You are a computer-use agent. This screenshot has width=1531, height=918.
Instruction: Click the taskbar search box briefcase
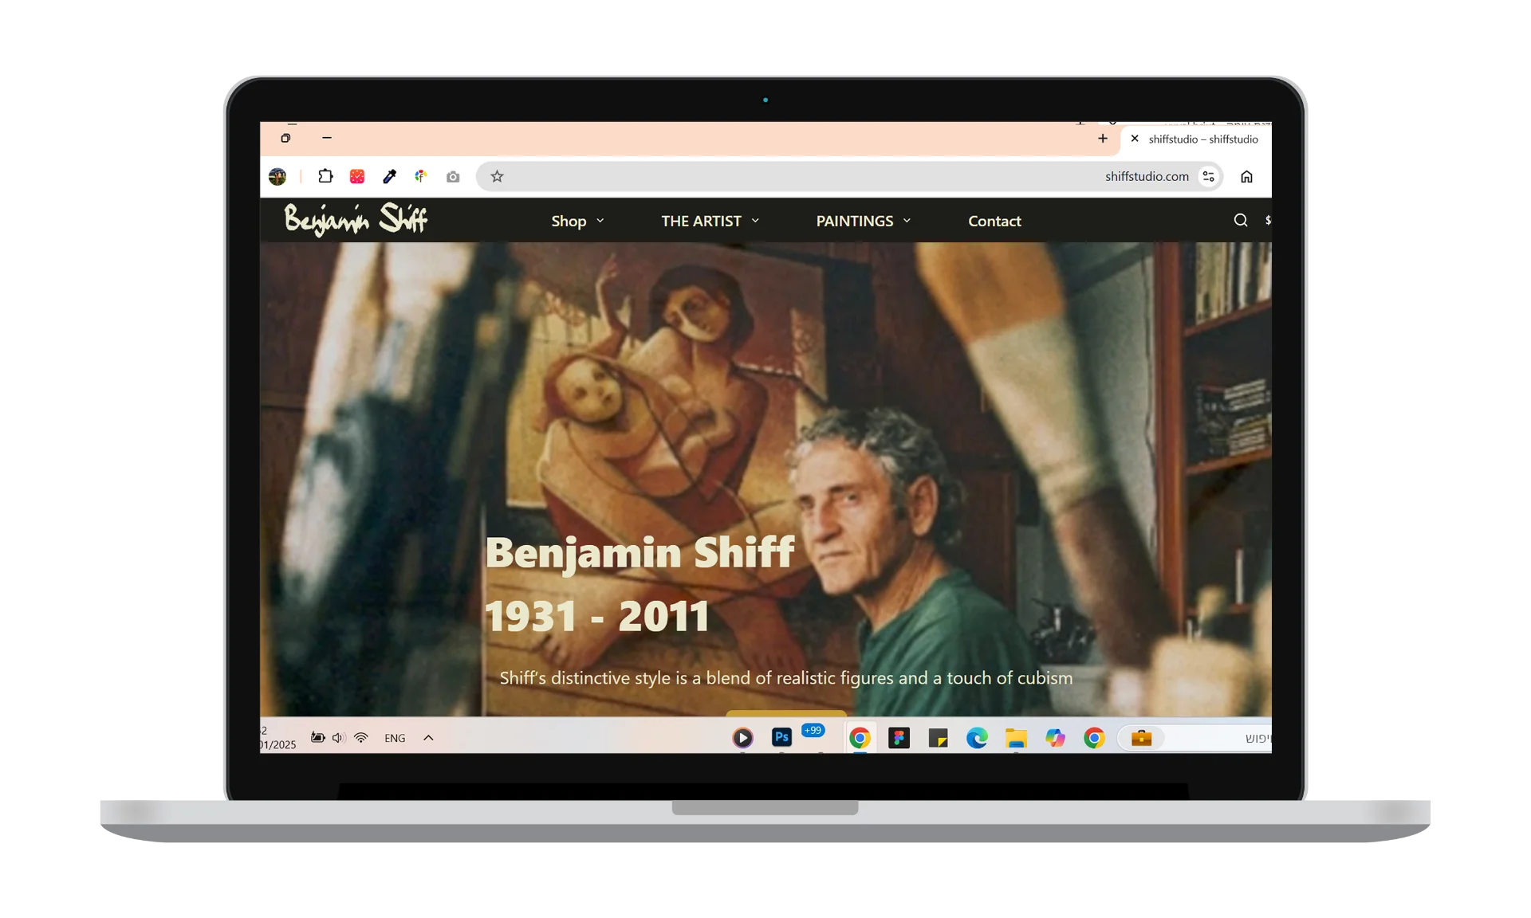tap(1141, 738)
